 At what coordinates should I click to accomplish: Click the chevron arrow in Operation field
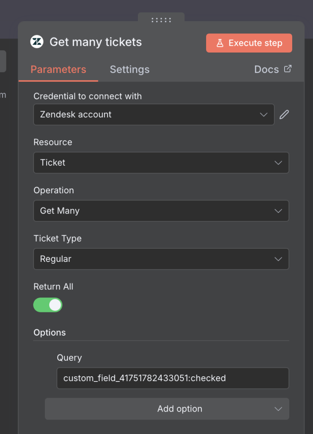(278, 211)
